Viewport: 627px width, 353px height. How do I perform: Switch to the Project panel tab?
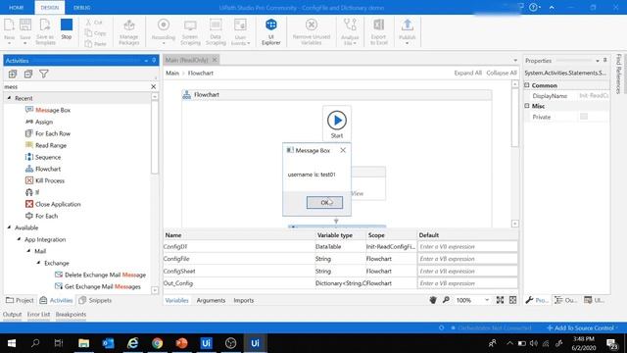pyautogui.click(x=20, y=300)
